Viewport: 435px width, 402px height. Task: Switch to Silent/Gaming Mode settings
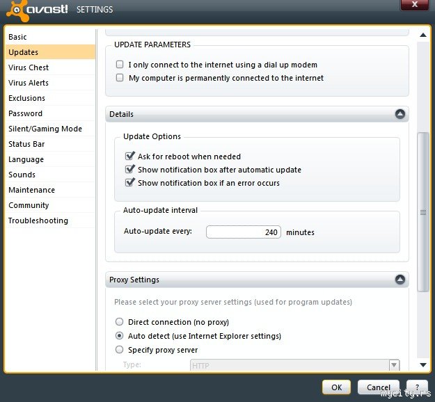point(45,129)
